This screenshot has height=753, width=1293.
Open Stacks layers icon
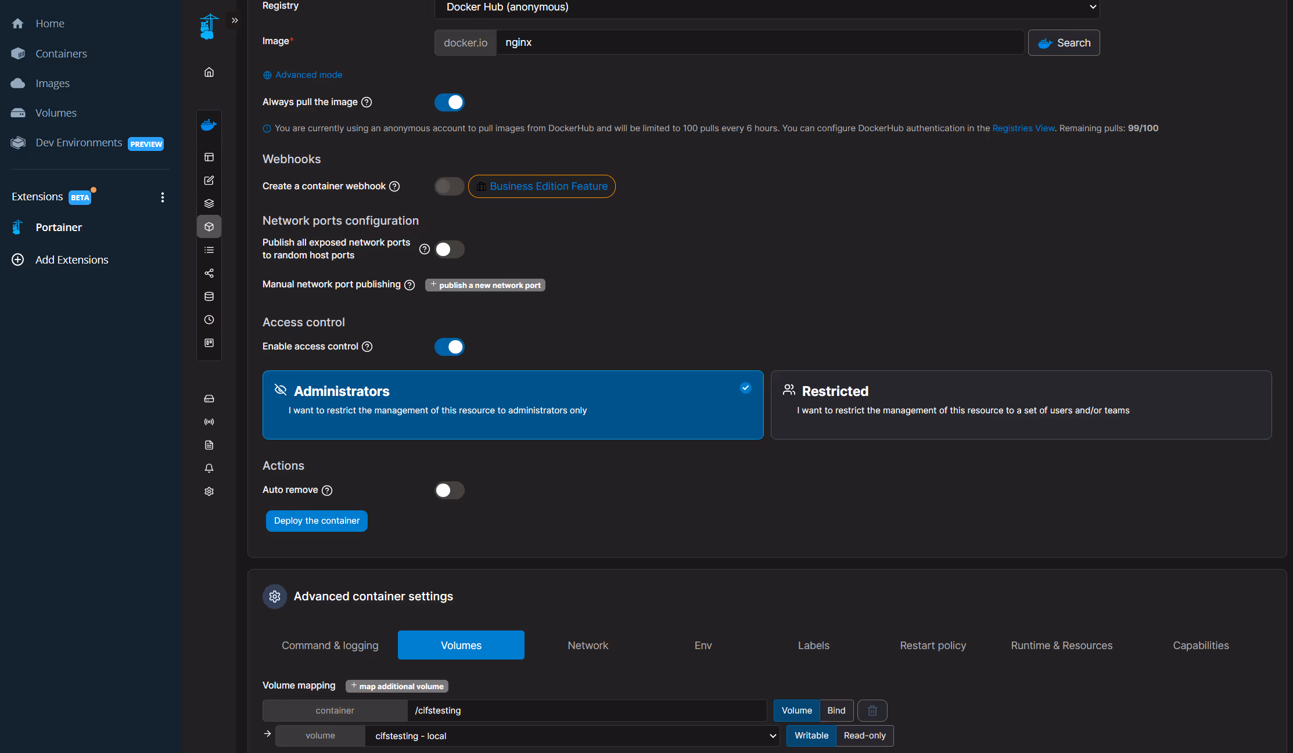pyautogui.click(x=209, y=204)
